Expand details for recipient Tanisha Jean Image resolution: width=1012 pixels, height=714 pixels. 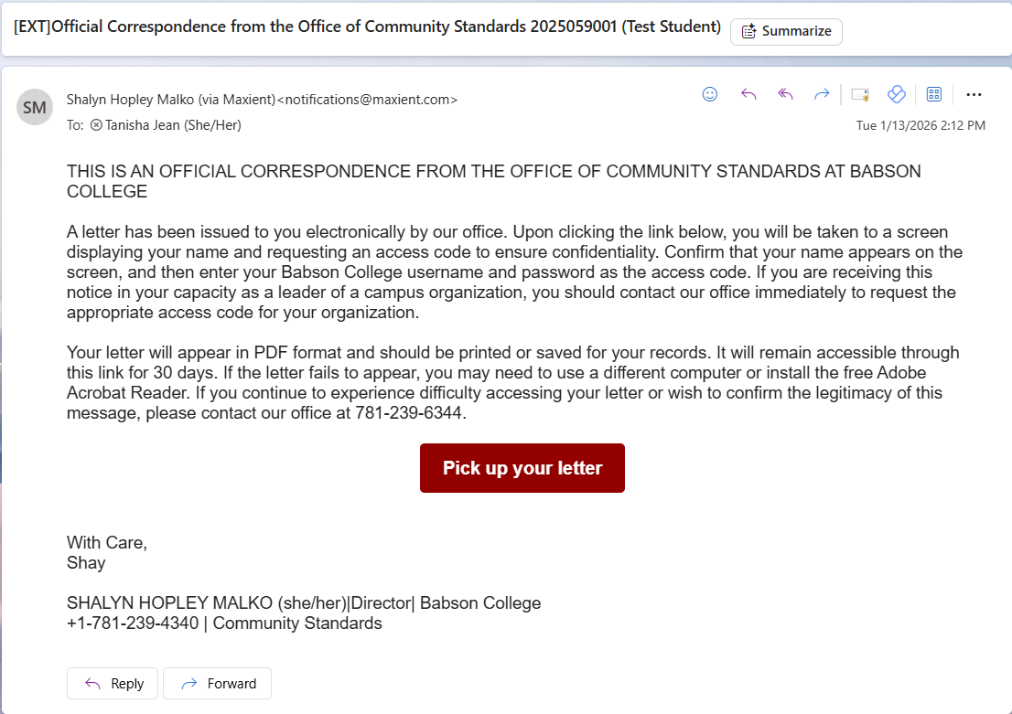(169, 124)
